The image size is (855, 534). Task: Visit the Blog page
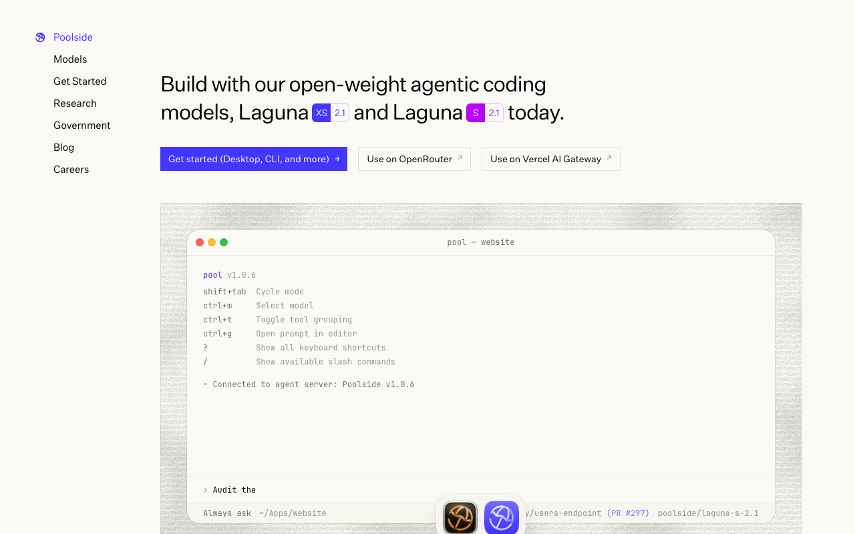coord(63,148)
